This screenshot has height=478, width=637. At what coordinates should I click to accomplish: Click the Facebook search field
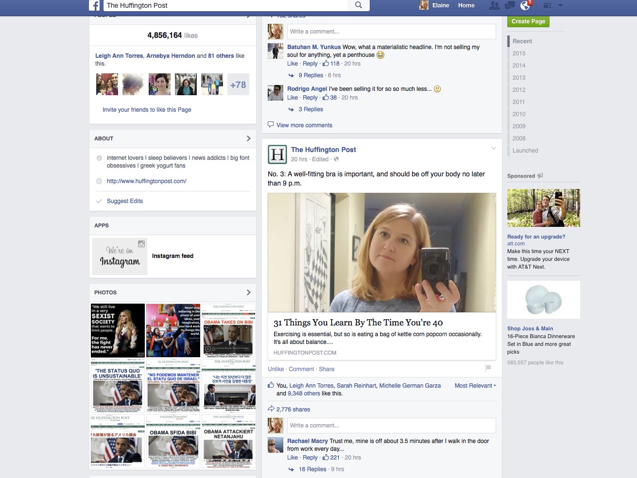coord(226,5)
